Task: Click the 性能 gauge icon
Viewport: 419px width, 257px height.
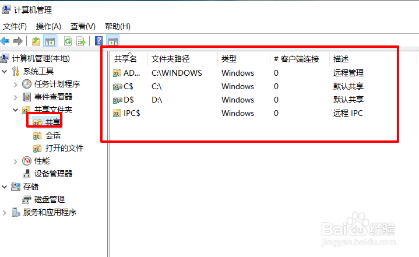Action: 27,161
